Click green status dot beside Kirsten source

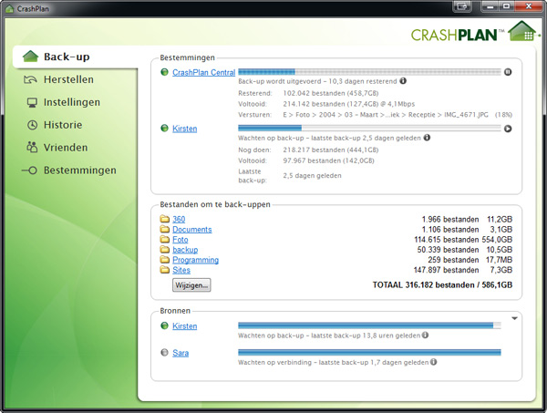164,325
